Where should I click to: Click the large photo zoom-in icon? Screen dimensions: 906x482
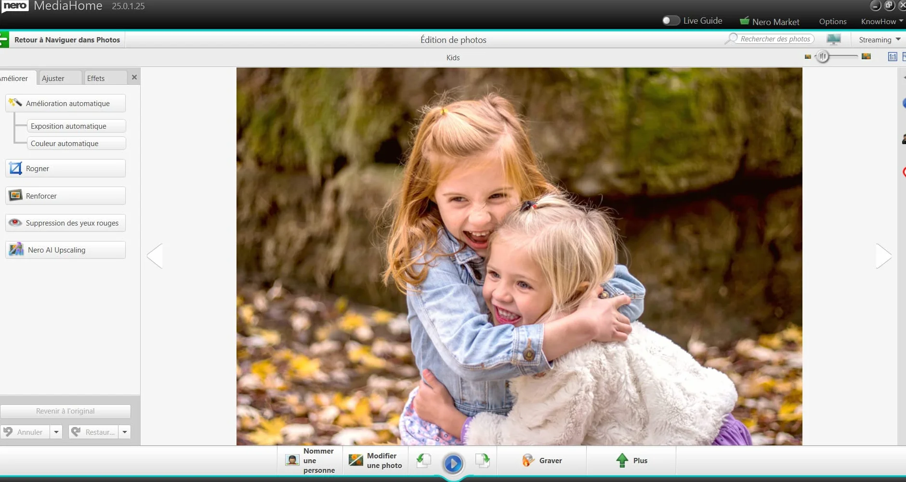866,56
